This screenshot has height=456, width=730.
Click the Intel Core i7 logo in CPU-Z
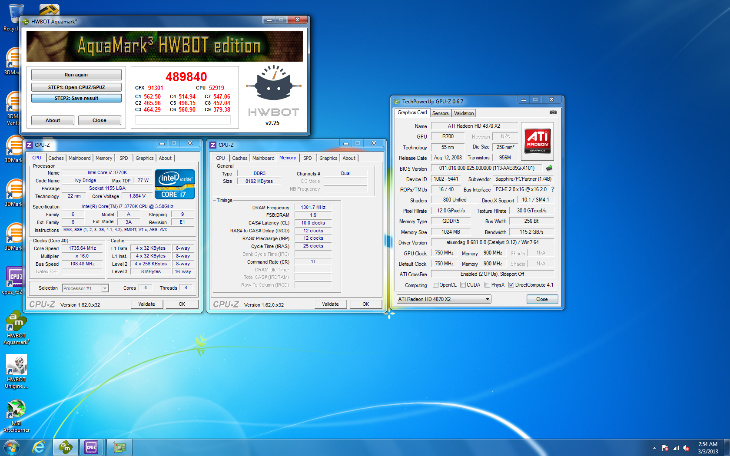coord(175,184)
